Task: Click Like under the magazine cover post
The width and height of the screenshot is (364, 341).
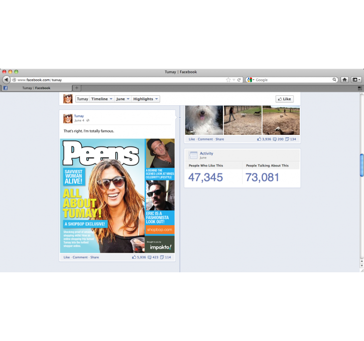Action: point(67,257)
